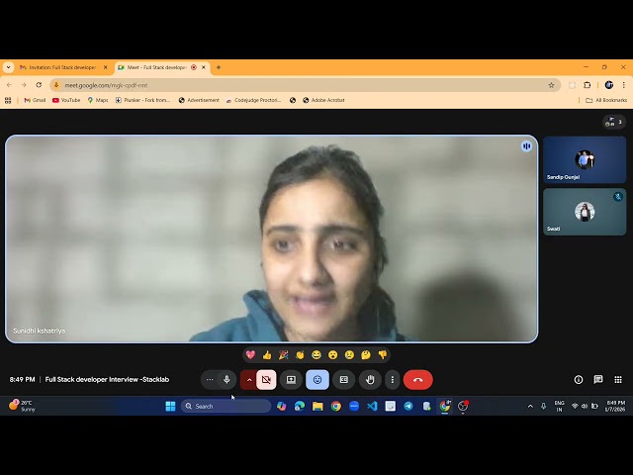Open a new browser tab

point(219,67)
